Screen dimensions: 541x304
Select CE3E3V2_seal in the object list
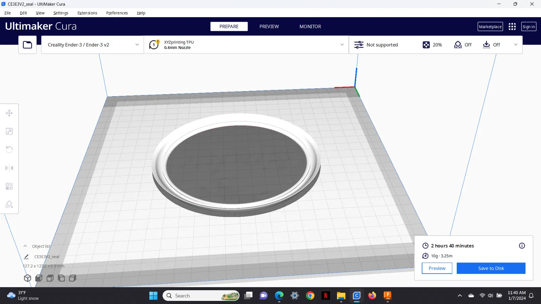(47, 257)
